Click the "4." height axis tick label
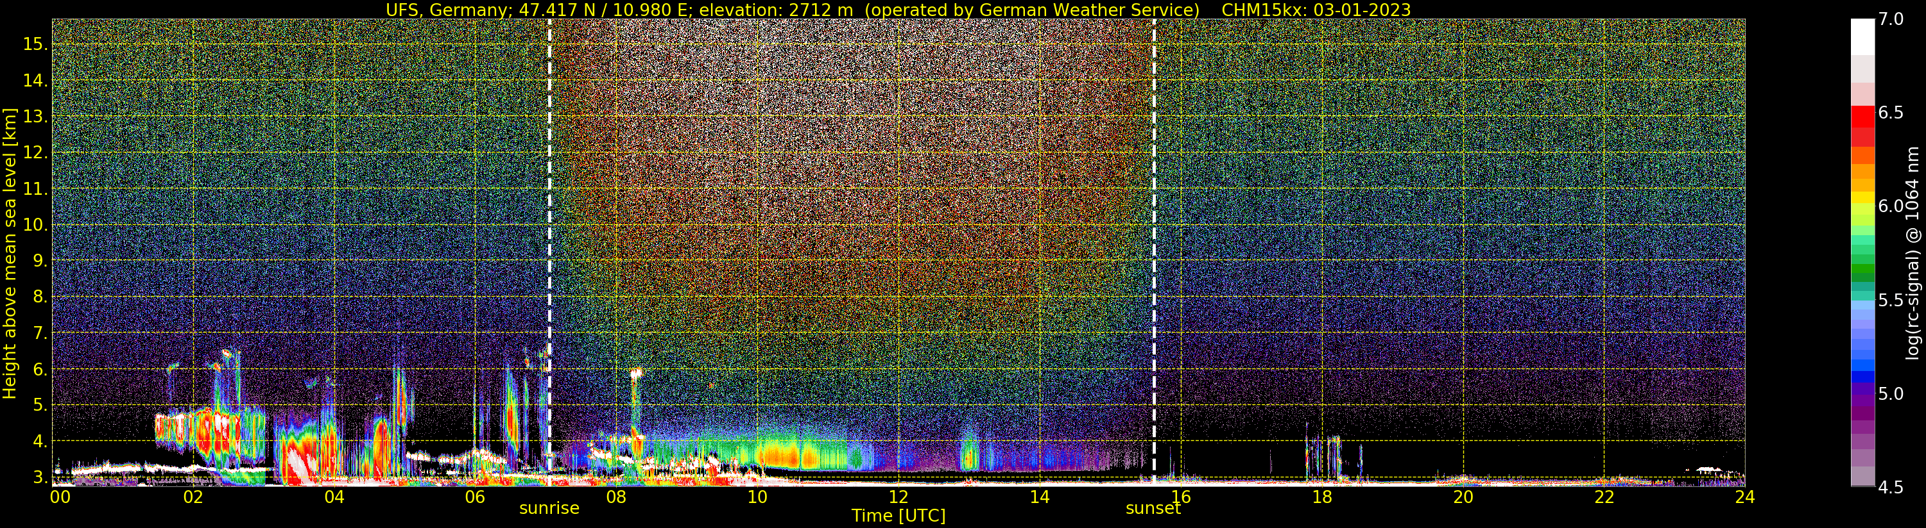 (40, 441)
